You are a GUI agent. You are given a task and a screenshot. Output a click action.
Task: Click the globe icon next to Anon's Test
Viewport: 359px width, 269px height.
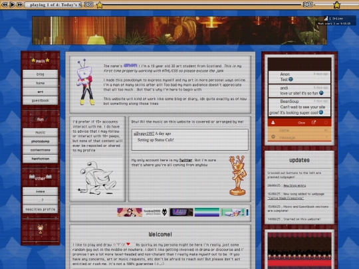click(x=291, y=80)
